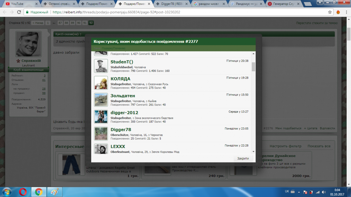The image size is (351, 197).
Task: Reload the page with the refresh icon
Action: tap(19, 12)
